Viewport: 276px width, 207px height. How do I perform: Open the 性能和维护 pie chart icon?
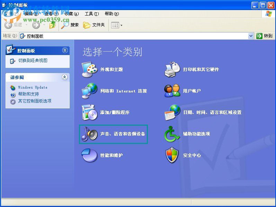[89, 155]
